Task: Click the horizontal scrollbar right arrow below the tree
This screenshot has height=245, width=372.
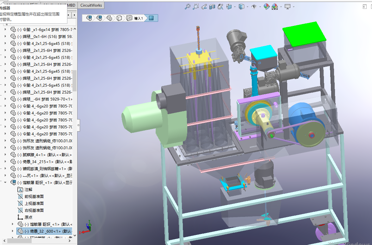Action: pyautogui.click(x=70, y=241)
